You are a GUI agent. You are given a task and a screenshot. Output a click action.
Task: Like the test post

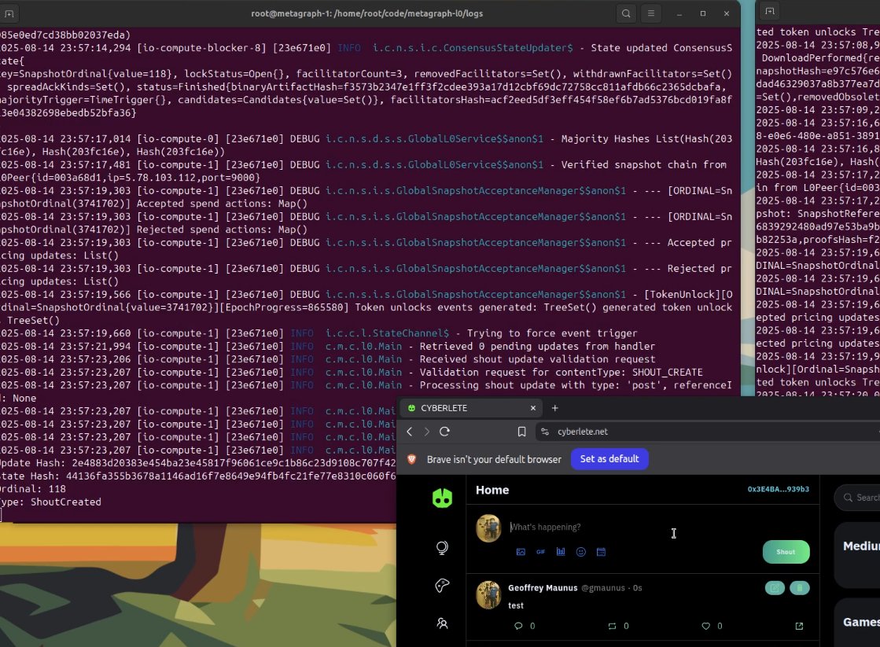coord(705,627)
